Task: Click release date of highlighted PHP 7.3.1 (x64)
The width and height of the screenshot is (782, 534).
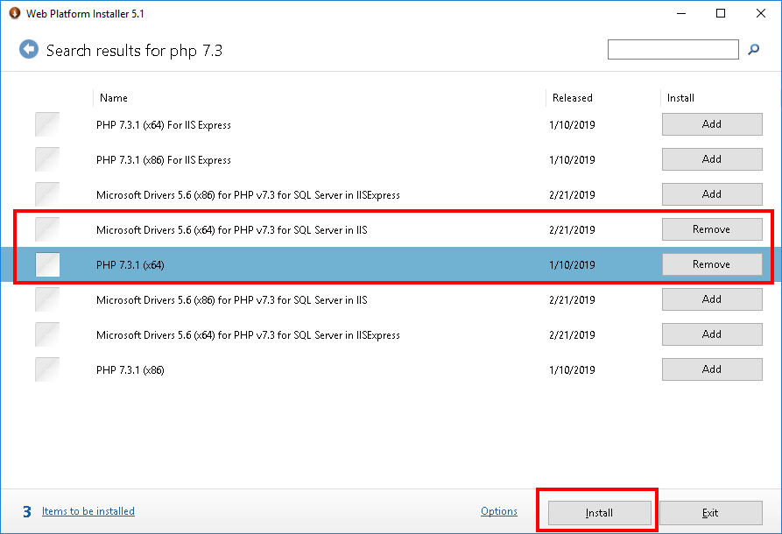Action: pyautogui.click(x=572, y=264)
